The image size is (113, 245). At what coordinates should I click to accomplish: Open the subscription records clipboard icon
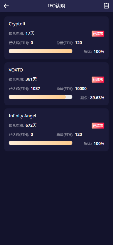(x=106, y=6)
